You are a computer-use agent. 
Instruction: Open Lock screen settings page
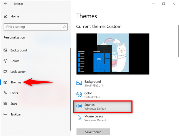pos(19,72)
